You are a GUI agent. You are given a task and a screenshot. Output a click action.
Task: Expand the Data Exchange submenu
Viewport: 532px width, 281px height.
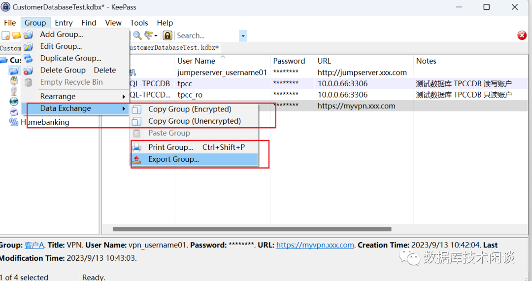click(x=75, y=108)
